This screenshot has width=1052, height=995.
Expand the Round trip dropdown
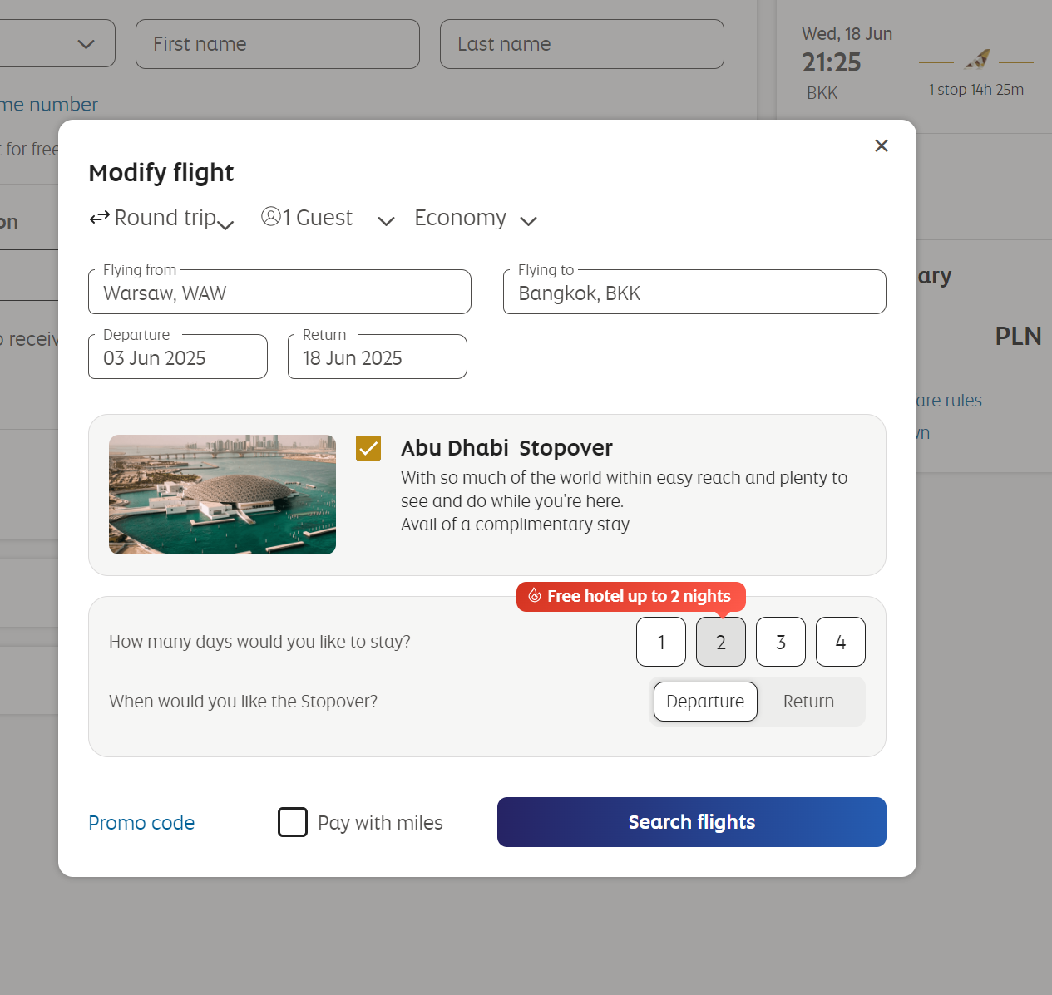point(225,224)
